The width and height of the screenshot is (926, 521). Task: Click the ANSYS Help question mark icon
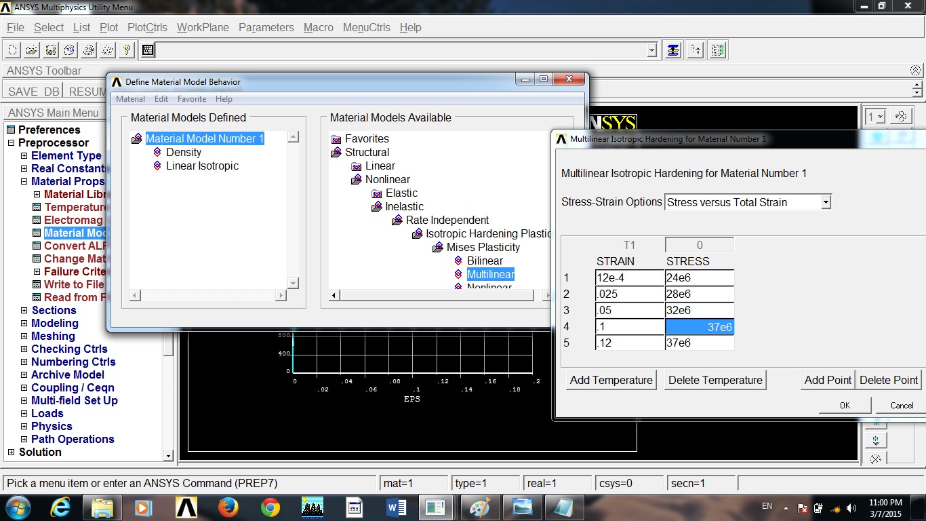126,50
